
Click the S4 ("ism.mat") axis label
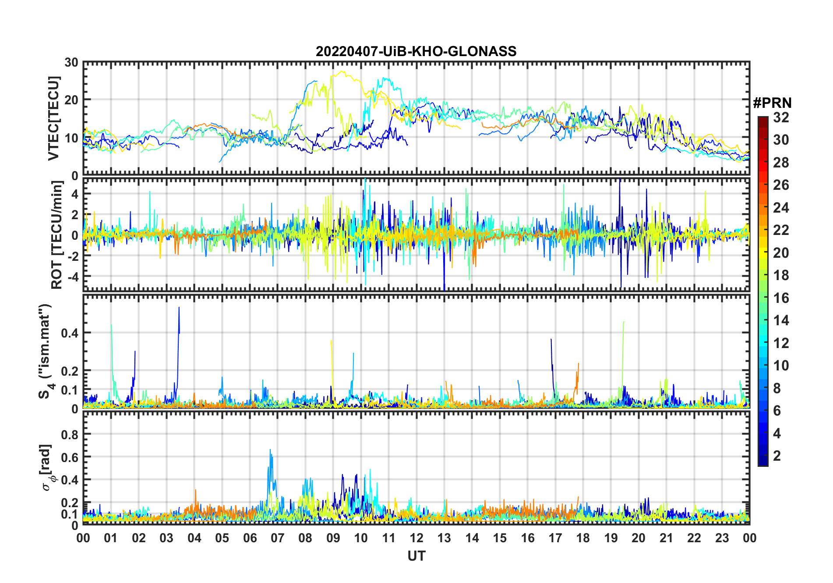(x=46, y=352)
